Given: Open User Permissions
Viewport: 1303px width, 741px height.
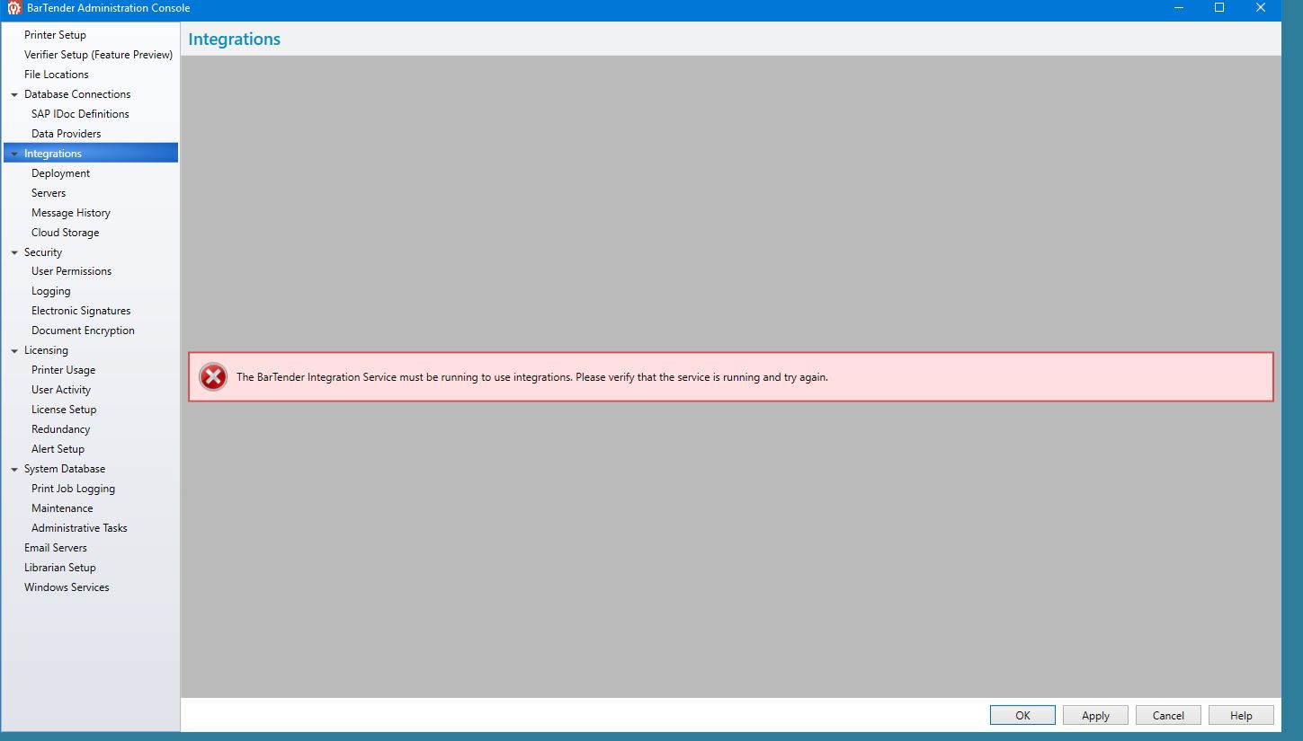Looking at the screenshot, I should coord(71,271).
